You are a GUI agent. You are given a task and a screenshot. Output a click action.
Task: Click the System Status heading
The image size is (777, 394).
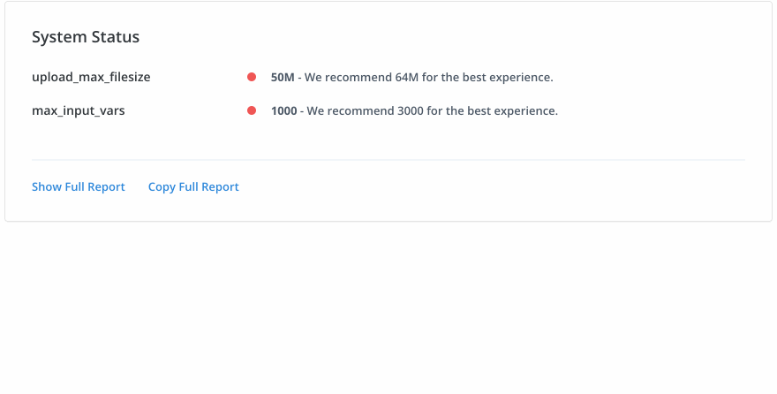86,37
